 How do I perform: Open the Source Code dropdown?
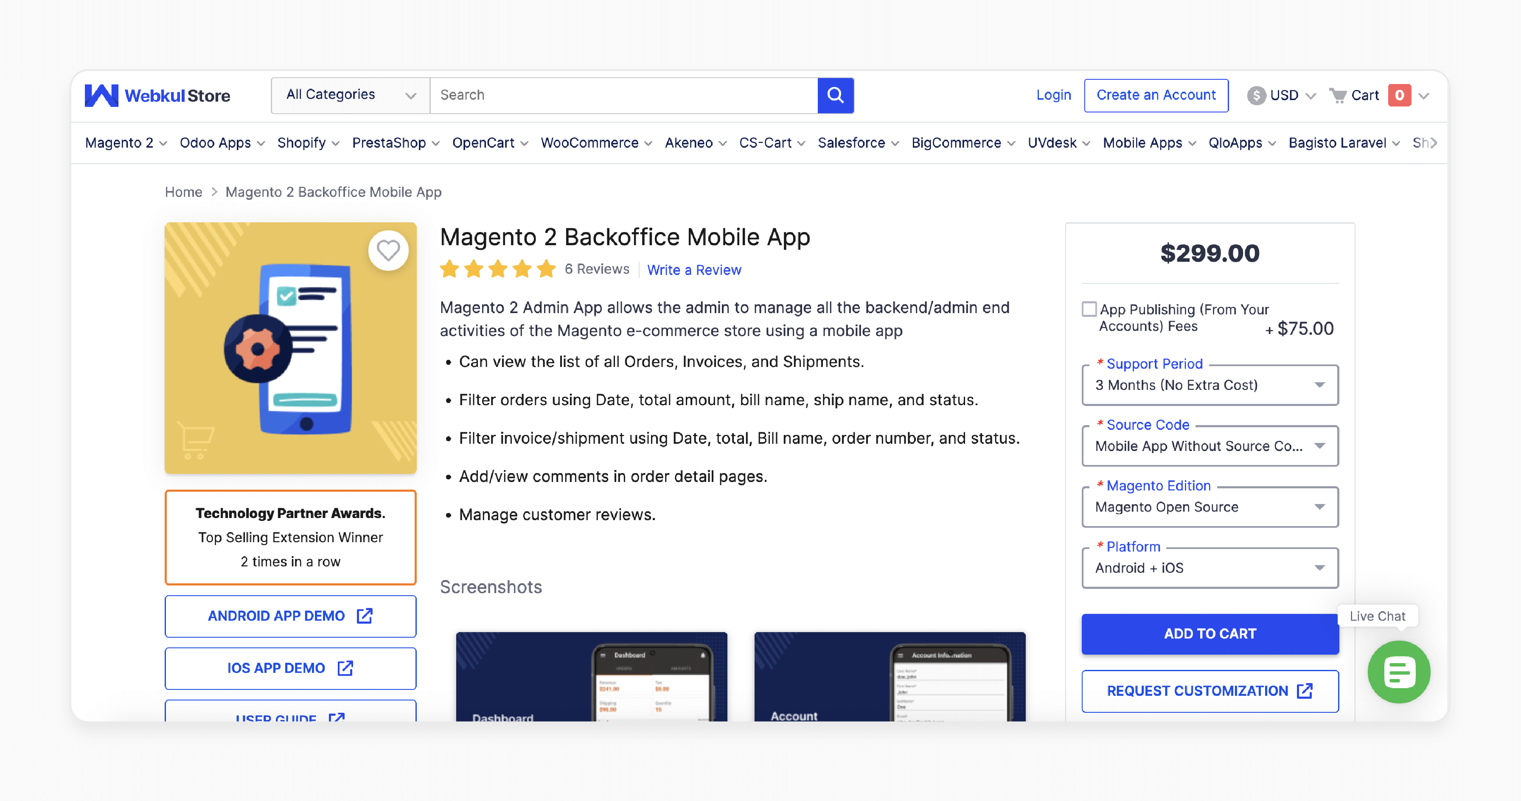1210,445
